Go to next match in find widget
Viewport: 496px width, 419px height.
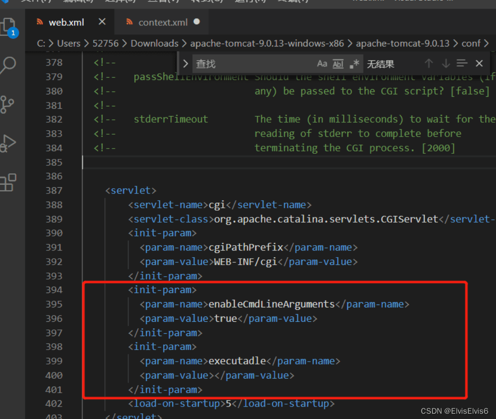click(446, 64)
